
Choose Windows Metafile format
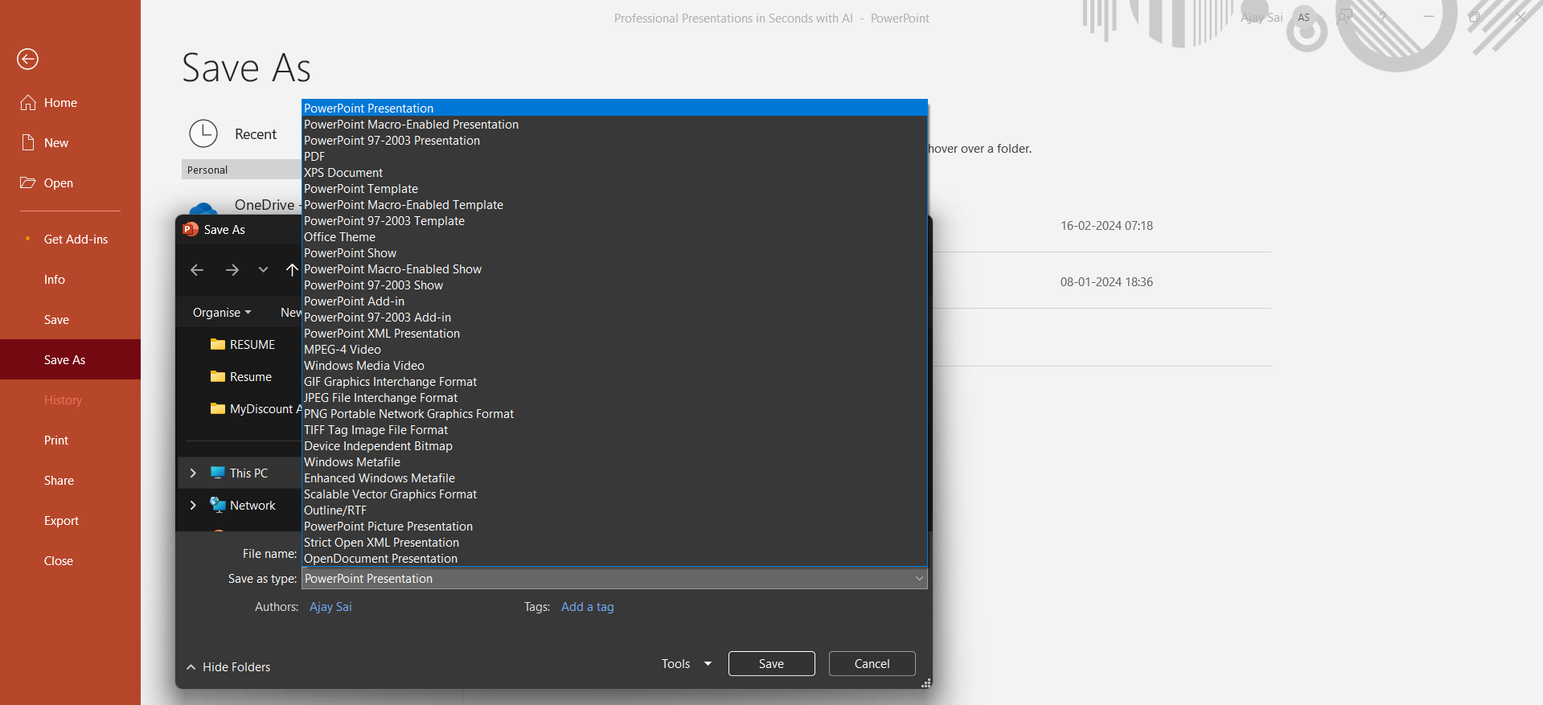(614, 462)
